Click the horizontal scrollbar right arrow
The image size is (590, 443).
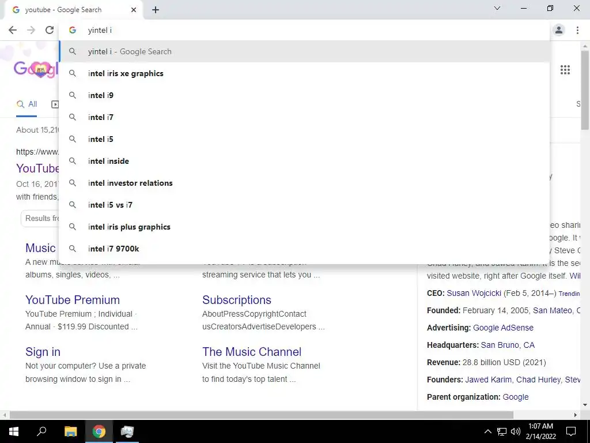[x=576, y=415]
